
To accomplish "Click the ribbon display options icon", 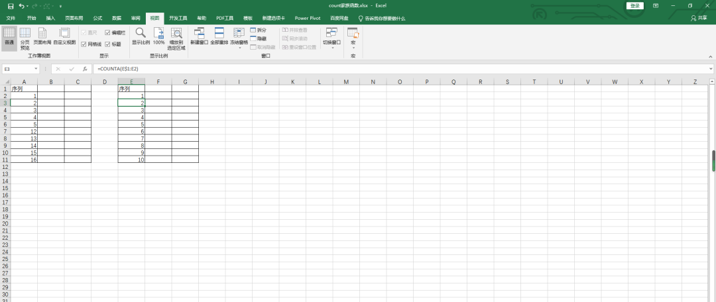I will coord(656,6).
